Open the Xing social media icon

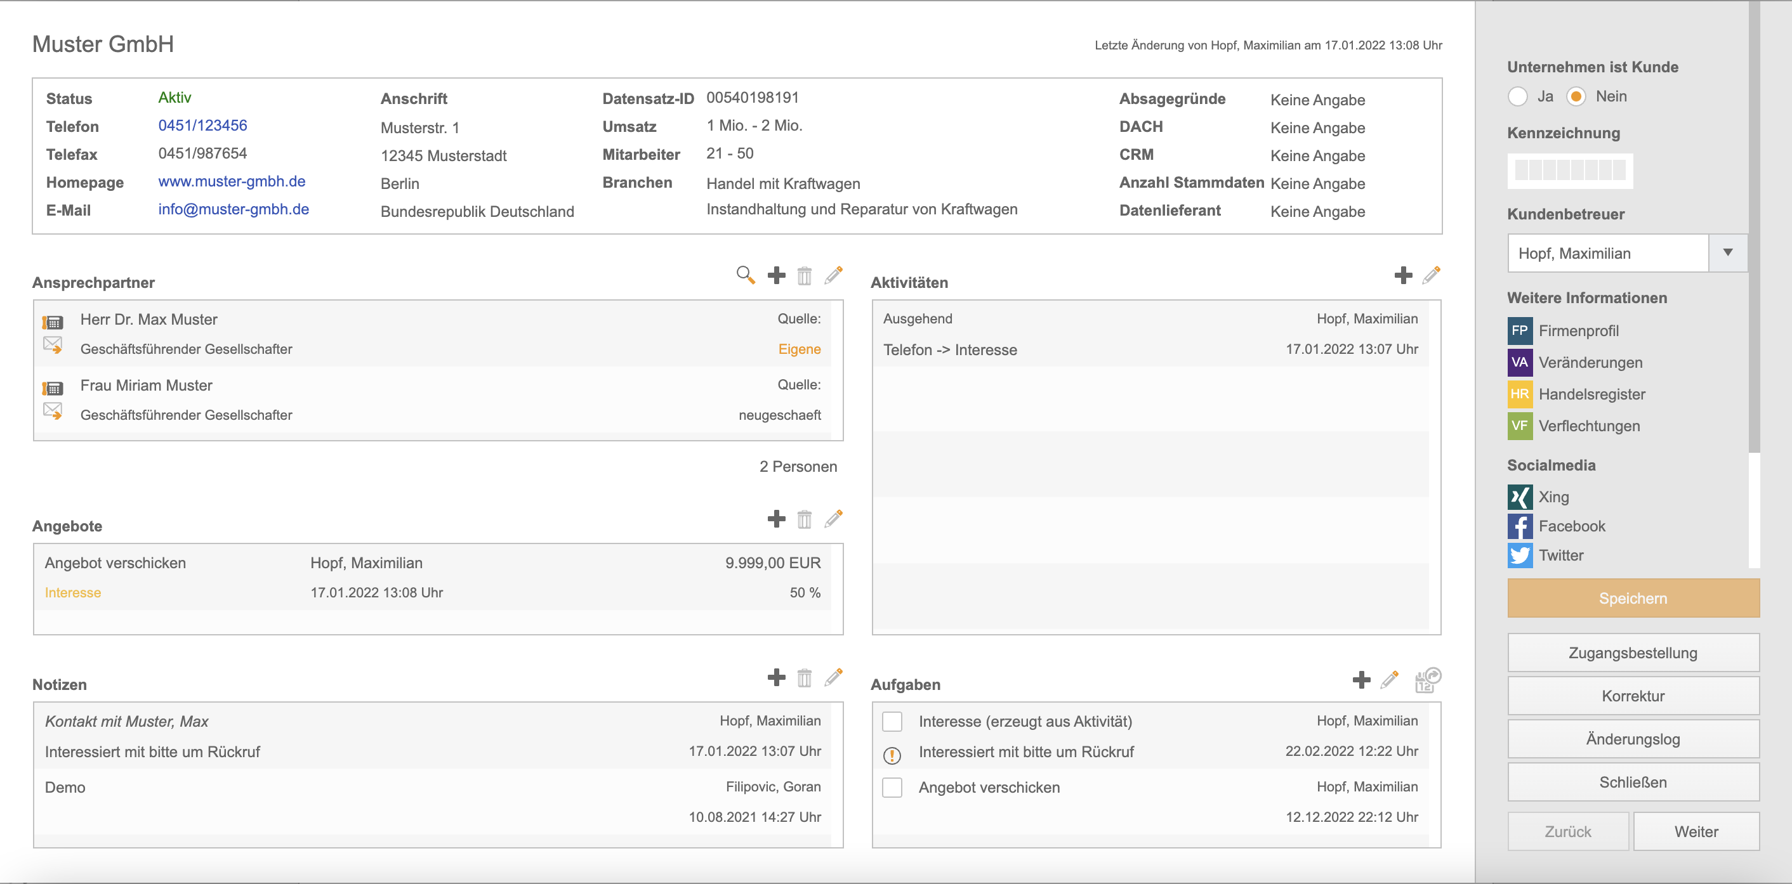coord(1519,497)
